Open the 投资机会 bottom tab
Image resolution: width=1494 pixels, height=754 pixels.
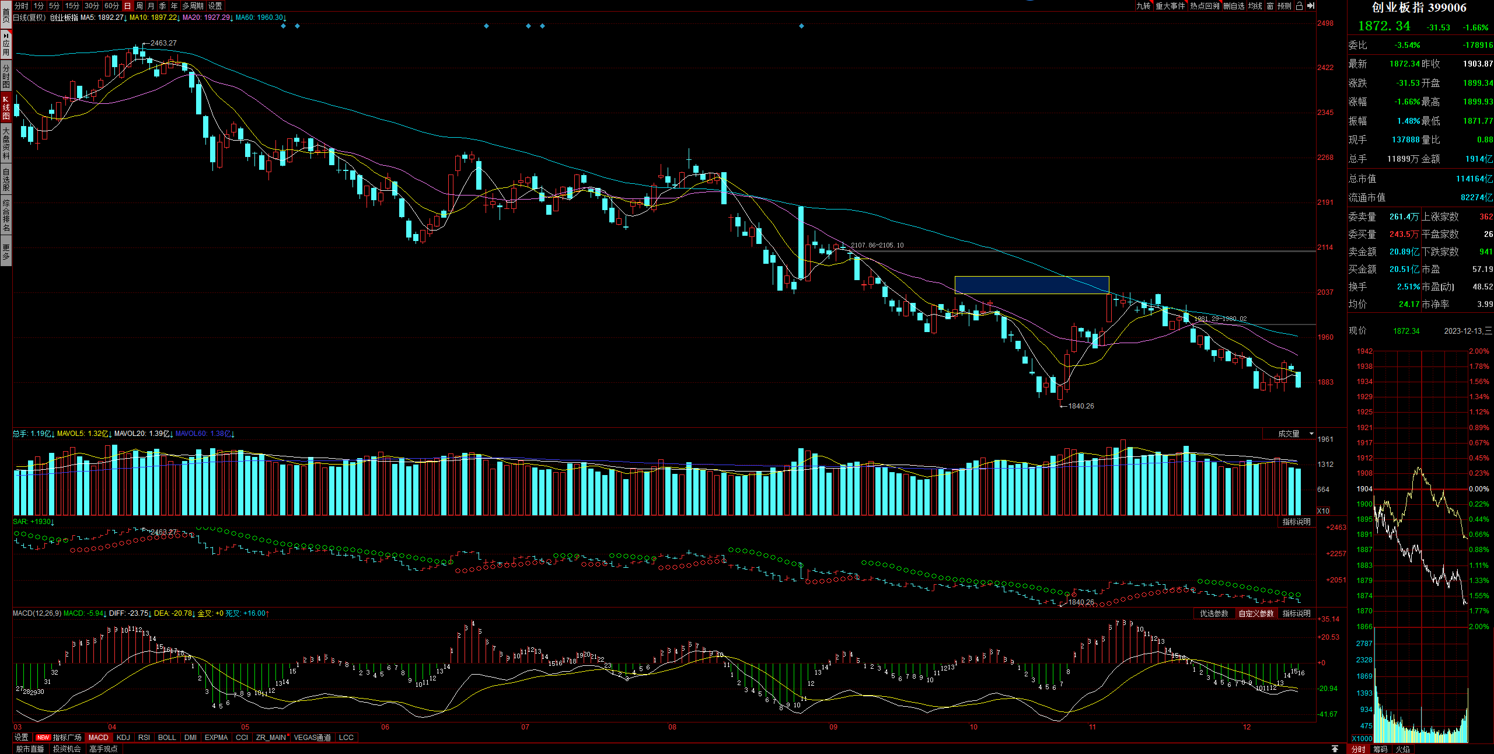(x=67, y=749)
